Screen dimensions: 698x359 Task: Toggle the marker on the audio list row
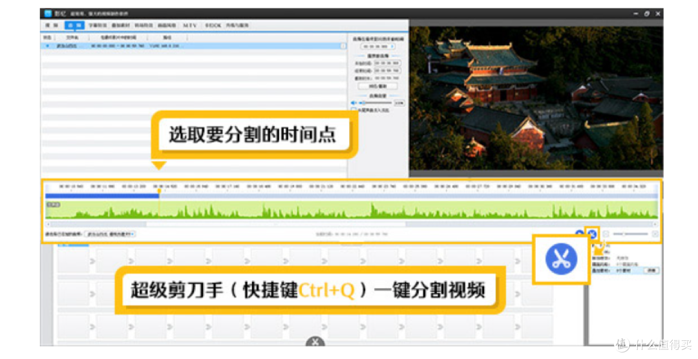[x=48, y=46]
